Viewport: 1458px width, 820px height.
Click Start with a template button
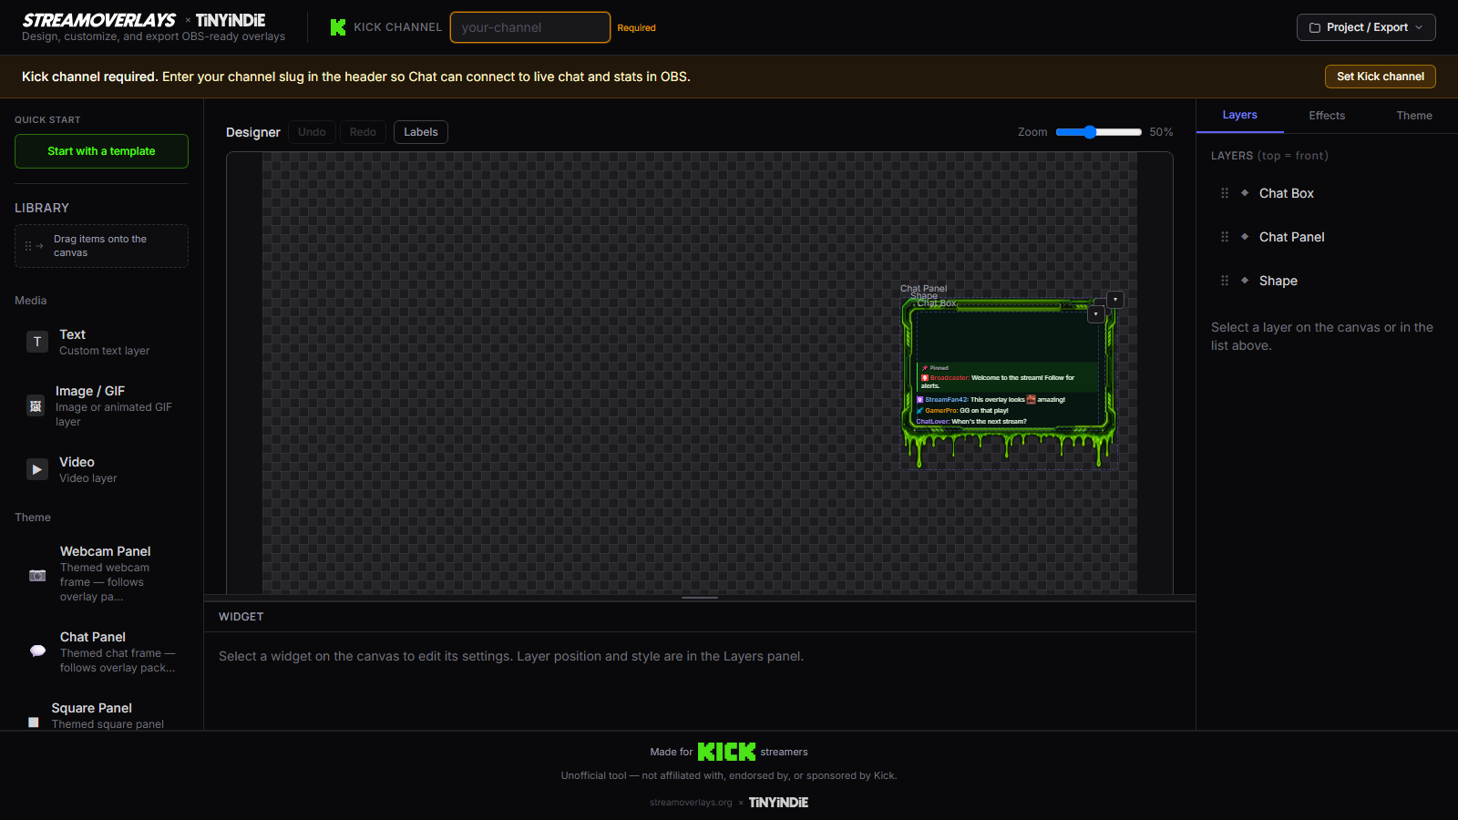[x=101, y=151]
